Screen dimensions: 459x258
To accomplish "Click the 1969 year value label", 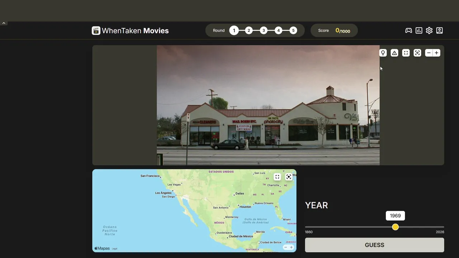I will 395,216.
